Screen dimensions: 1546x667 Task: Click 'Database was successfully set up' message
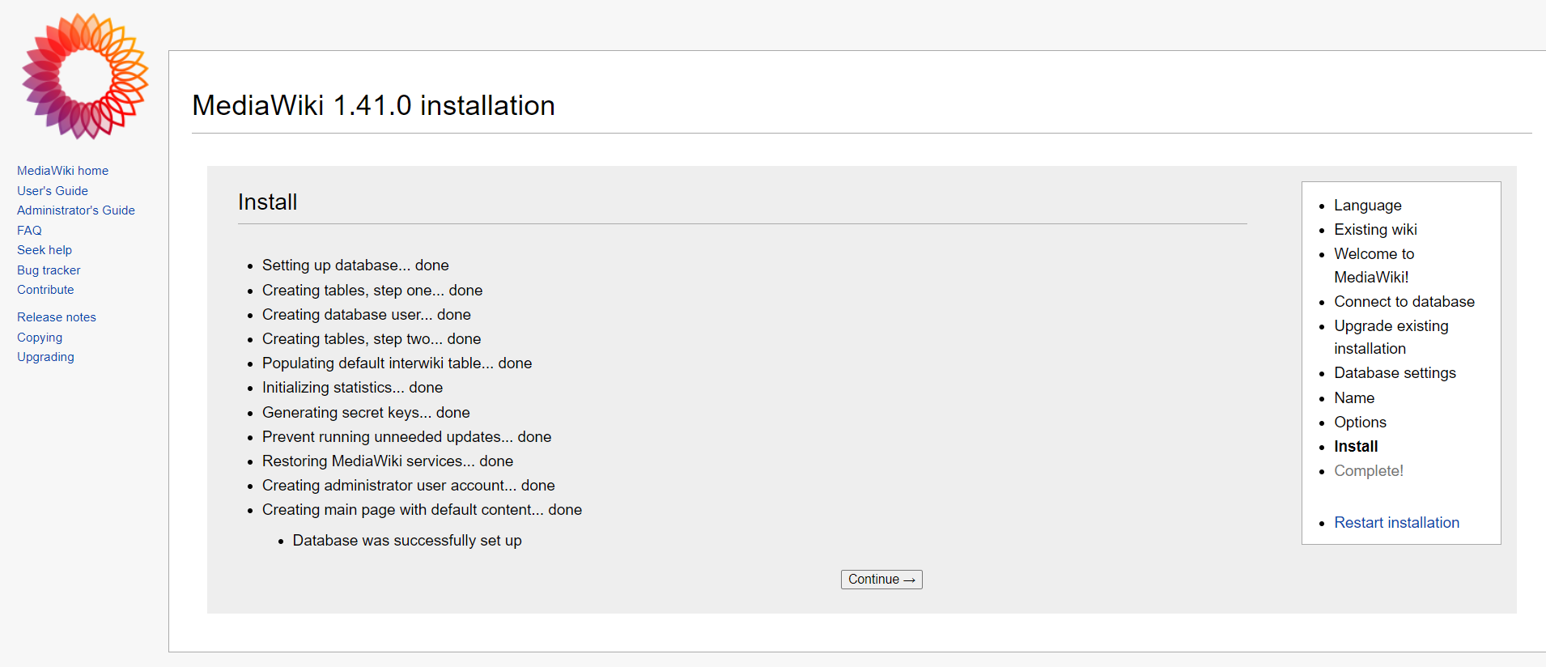point(407,541)
